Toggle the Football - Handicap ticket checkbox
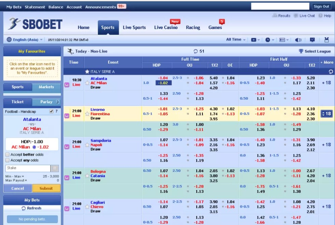The height and width of the screenshot is (225, 335). [51, 111]
